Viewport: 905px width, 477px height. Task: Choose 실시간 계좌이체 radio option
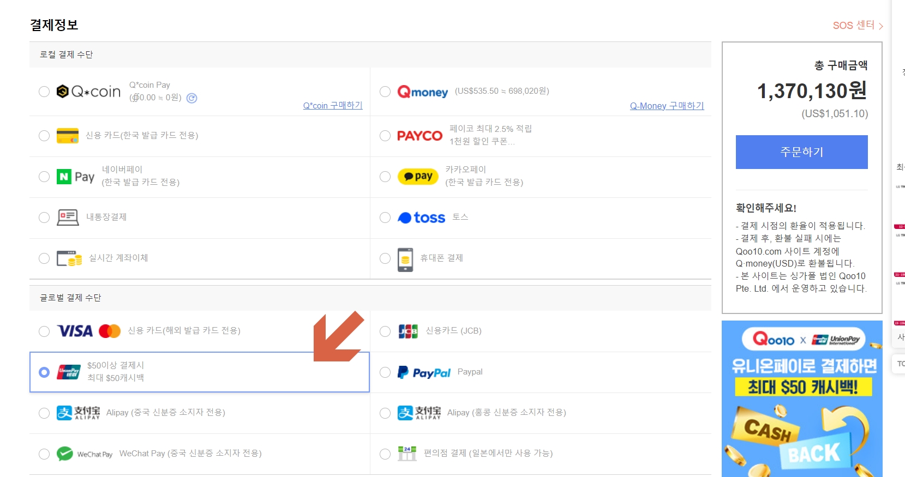click(x=44, y=258)
